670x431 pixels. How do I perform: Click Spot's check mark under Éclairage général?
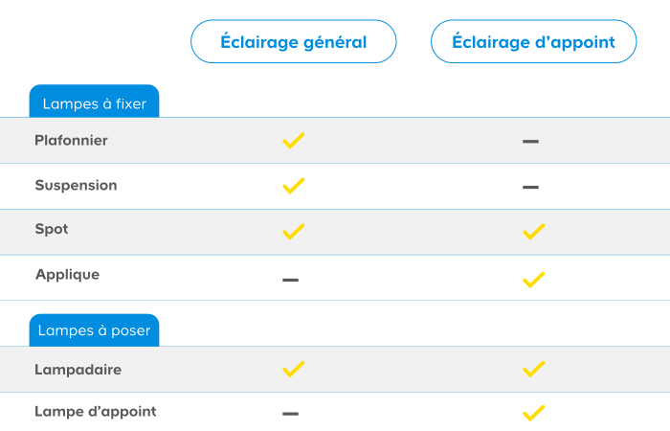[294, 232]
